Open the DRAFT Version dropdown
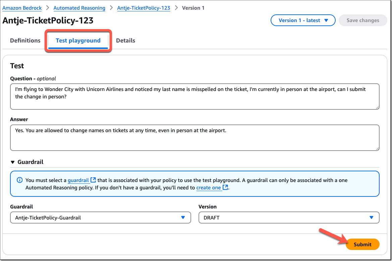 (x=289, y=217)
